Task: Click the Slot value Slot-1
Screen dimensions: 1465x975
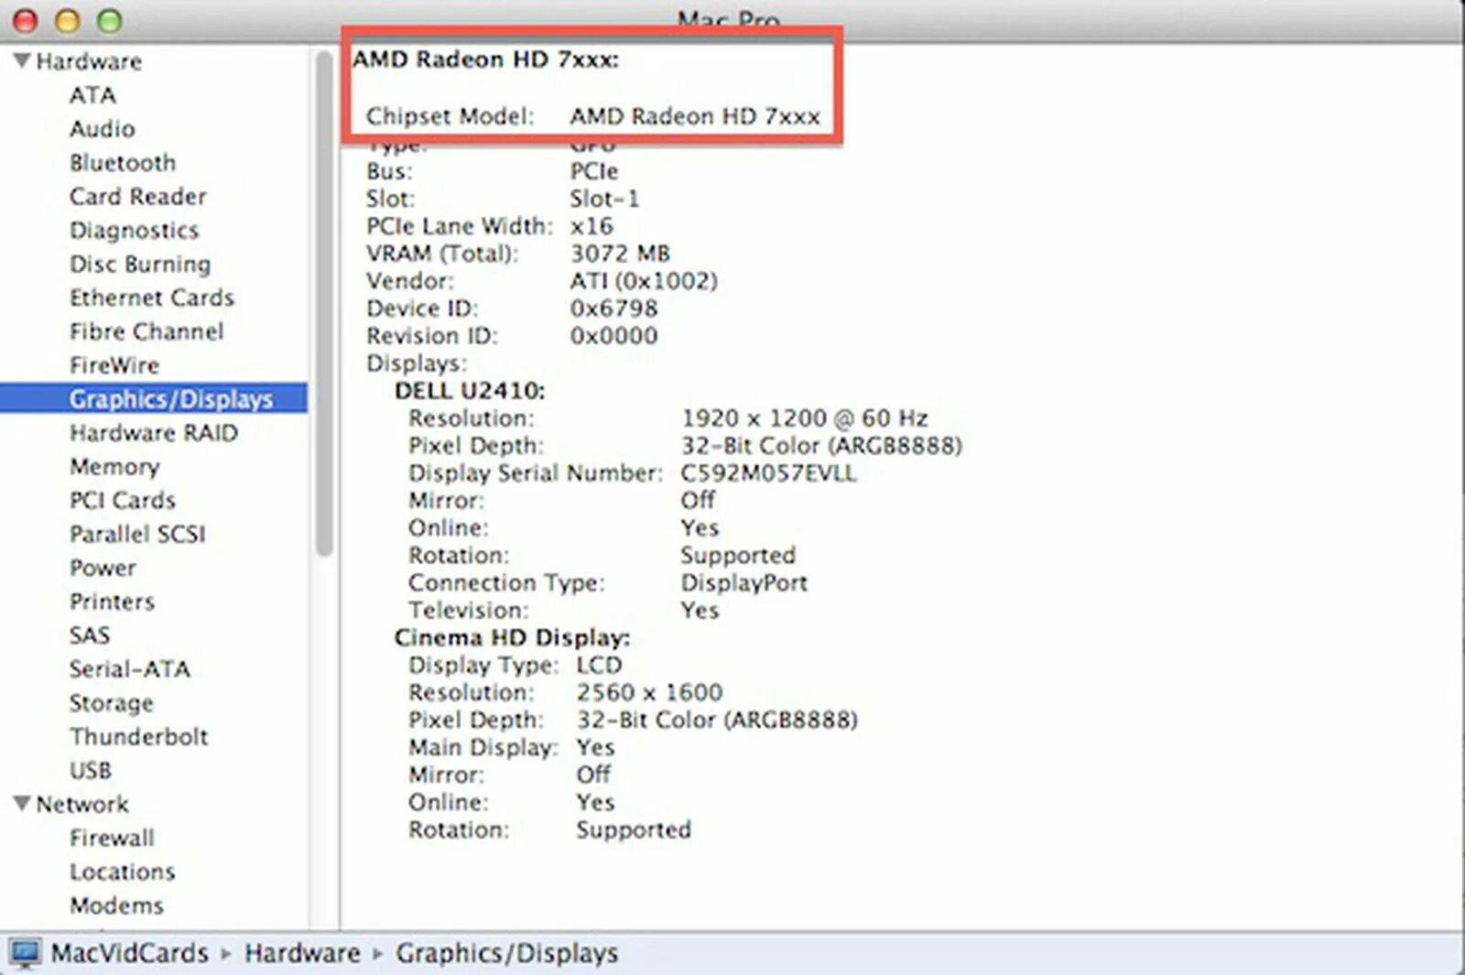Action: [x=604, y=199]
